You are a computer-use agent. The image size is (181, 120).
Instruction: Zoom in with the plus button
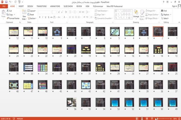coord(171,118)
